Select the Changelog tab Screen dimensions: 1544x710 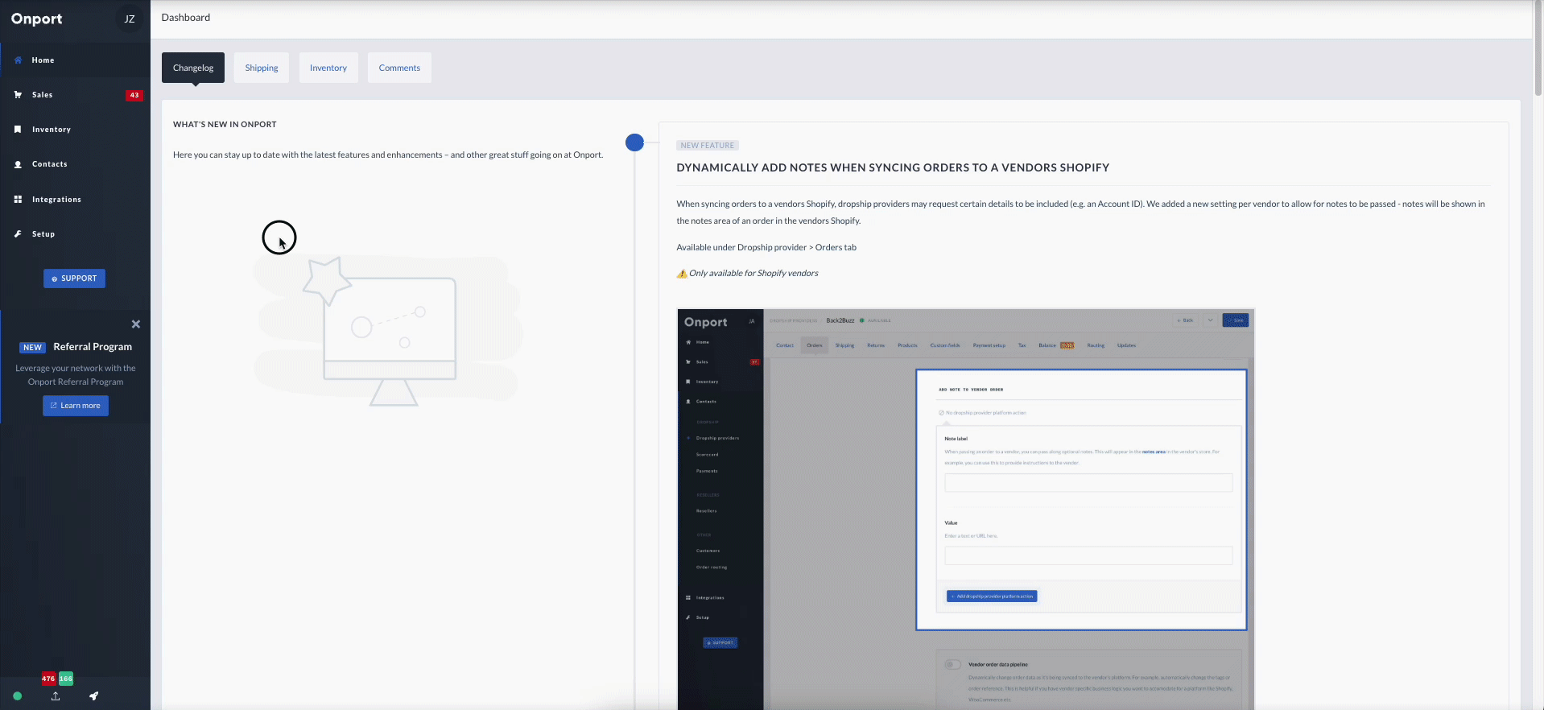click(x=193, y=68)
